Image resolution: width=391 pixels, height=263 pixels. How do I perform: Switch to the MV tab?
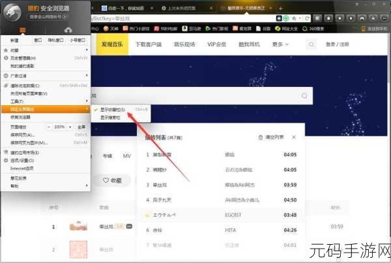pyautogui.click(x=126, y=156)
